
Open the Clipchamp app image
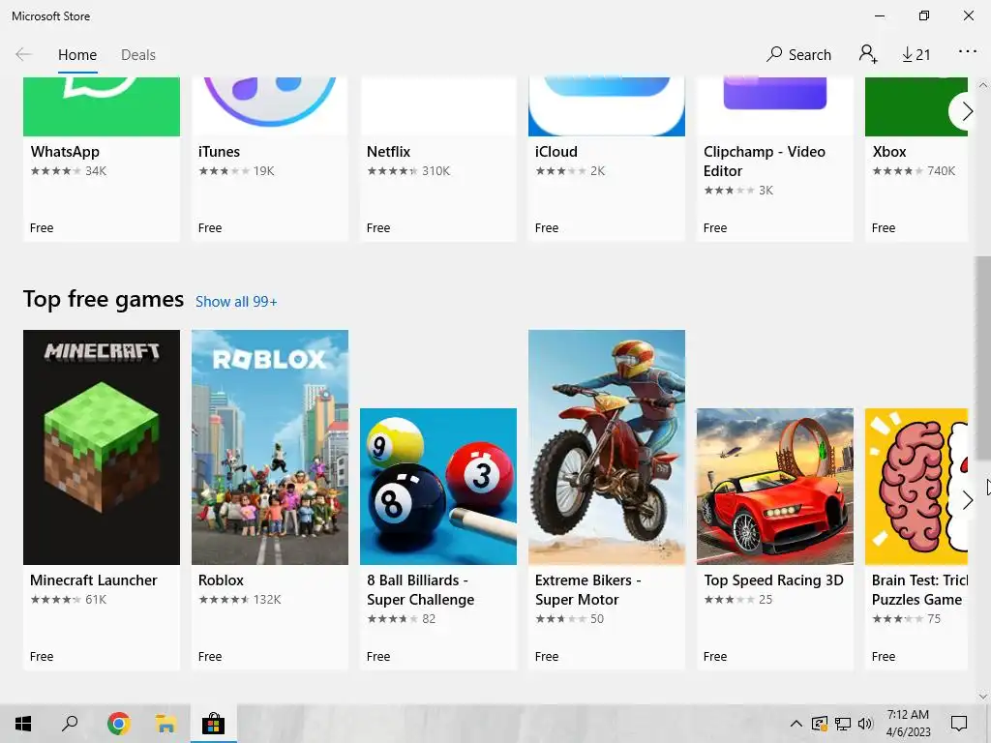(775, 106)
